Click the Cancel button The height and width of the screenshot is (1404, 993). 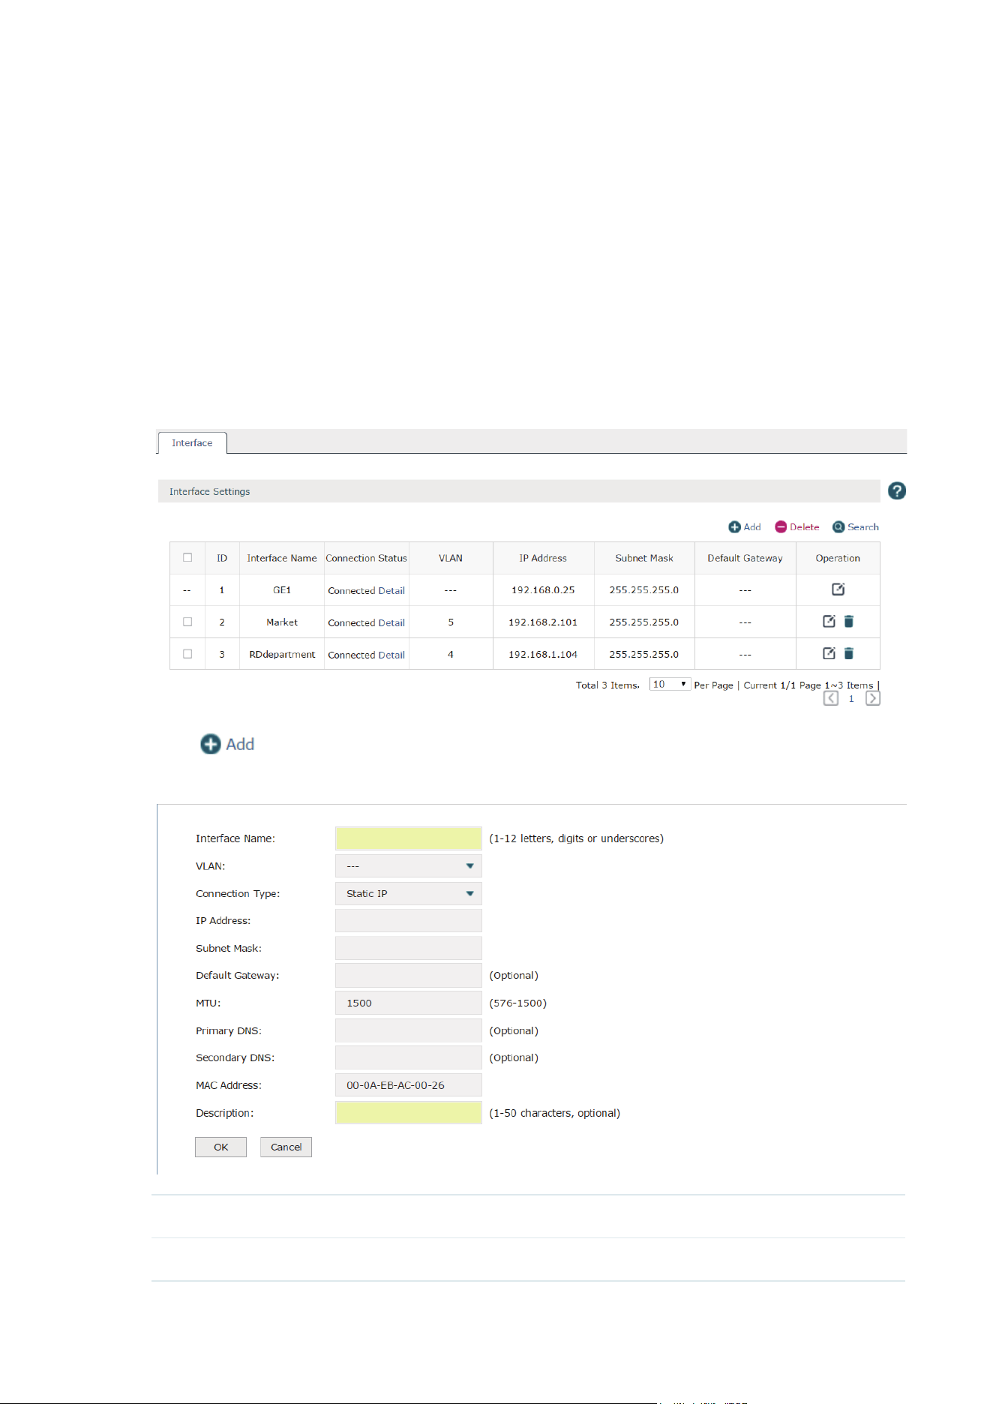point(286,1147)
